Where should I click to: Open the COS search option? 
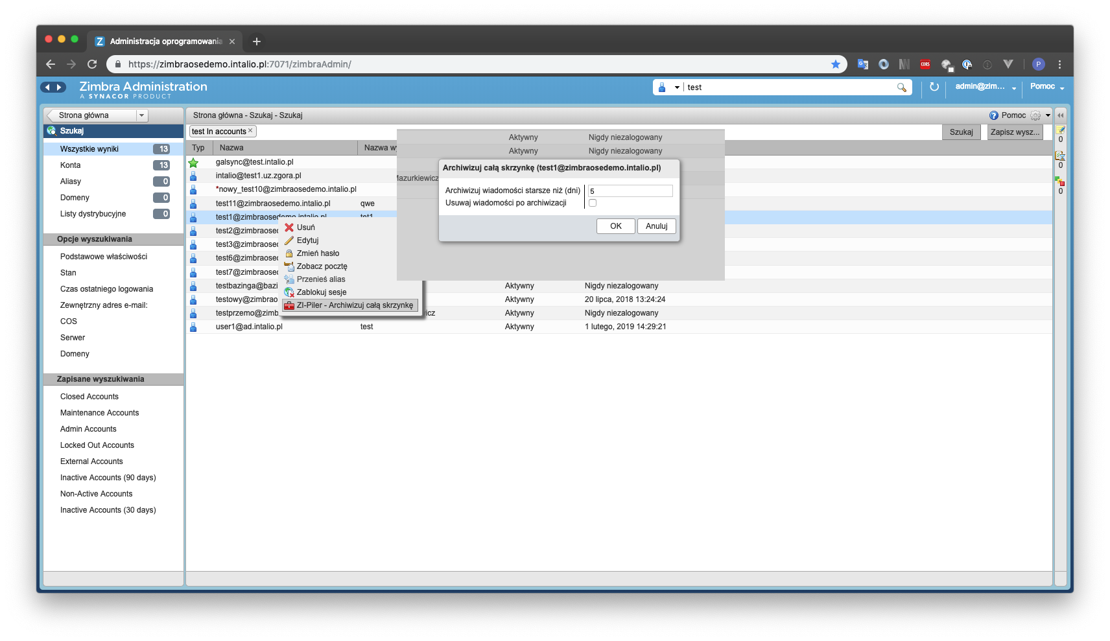pos(69,321)
